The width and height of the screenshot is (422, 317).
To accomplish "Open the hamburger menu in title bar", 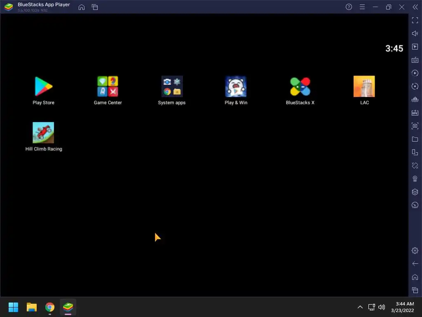I will pos(362,7).
